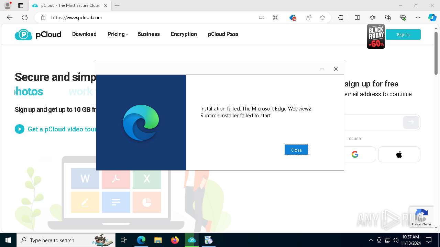Open the notifications center icon
The image size is (440, 247).
click(429, 240)
